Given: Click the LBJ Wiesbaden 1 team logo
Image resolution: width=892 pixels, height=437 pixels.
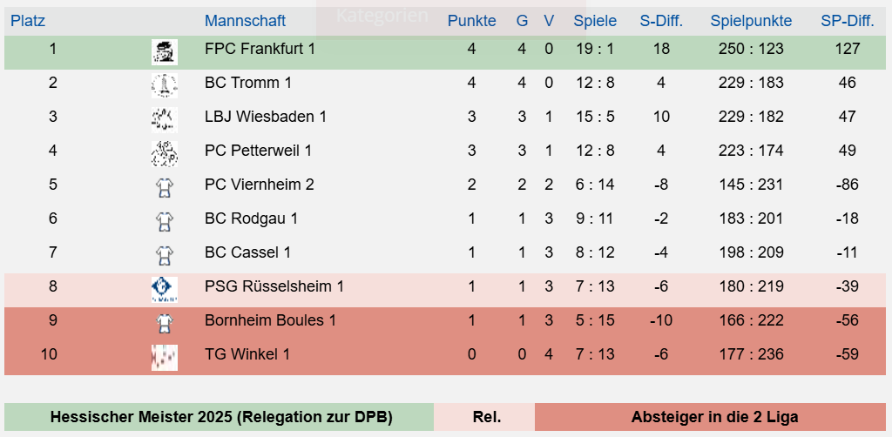Looking at the screenshot, I should pyautogui.click(x=165, y=120).
